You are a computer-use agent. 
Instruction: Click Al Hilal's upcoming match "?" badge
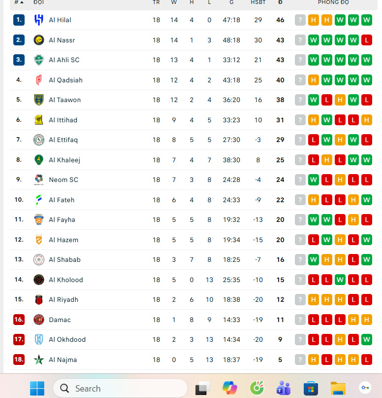(300, 20)
